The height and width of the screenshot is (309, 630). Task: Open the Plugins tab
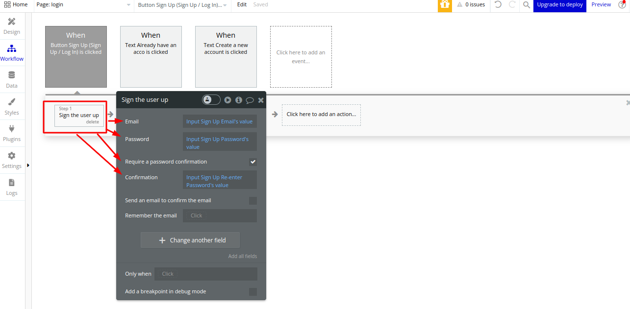[x=12, y=133]
